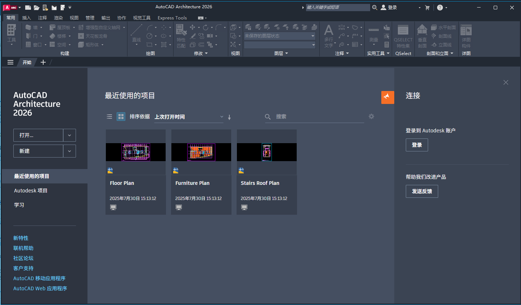The height and width of the screenshot is (305, 521).
Task: Click the QSELECT property set icon
Action: coord(403,35)
